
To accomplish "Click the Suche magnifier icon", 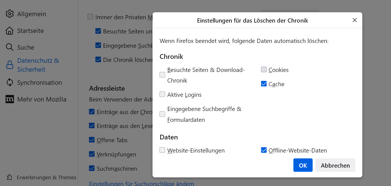I will pyautogui.click(x=10, y=47).
